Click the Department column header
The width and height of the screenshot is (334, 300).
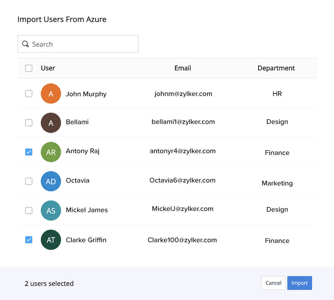tap(276, 68)
